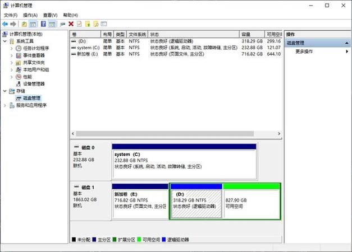
Task: Select 磁盘管理 under 存储
Action: tap(31, 97)
